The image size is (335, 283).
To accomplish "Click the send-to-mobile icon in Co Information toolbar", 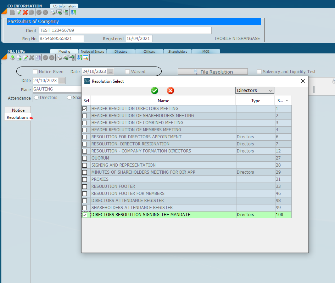I will (x=66, y=12).
